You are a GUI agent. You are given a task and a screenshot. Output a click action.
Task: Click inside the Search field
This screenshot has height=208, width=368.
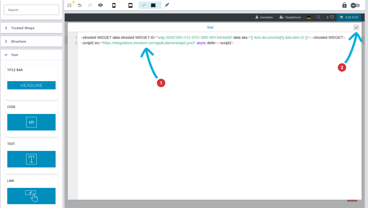coord(32,10)
